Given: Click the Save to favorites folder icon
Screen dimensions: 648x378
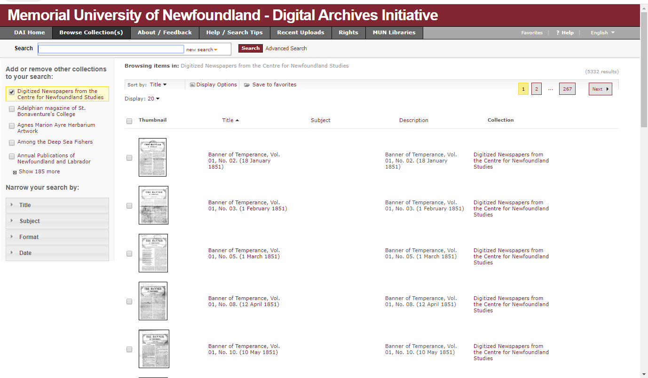Looking at the screenshot, I should (247, 85).
